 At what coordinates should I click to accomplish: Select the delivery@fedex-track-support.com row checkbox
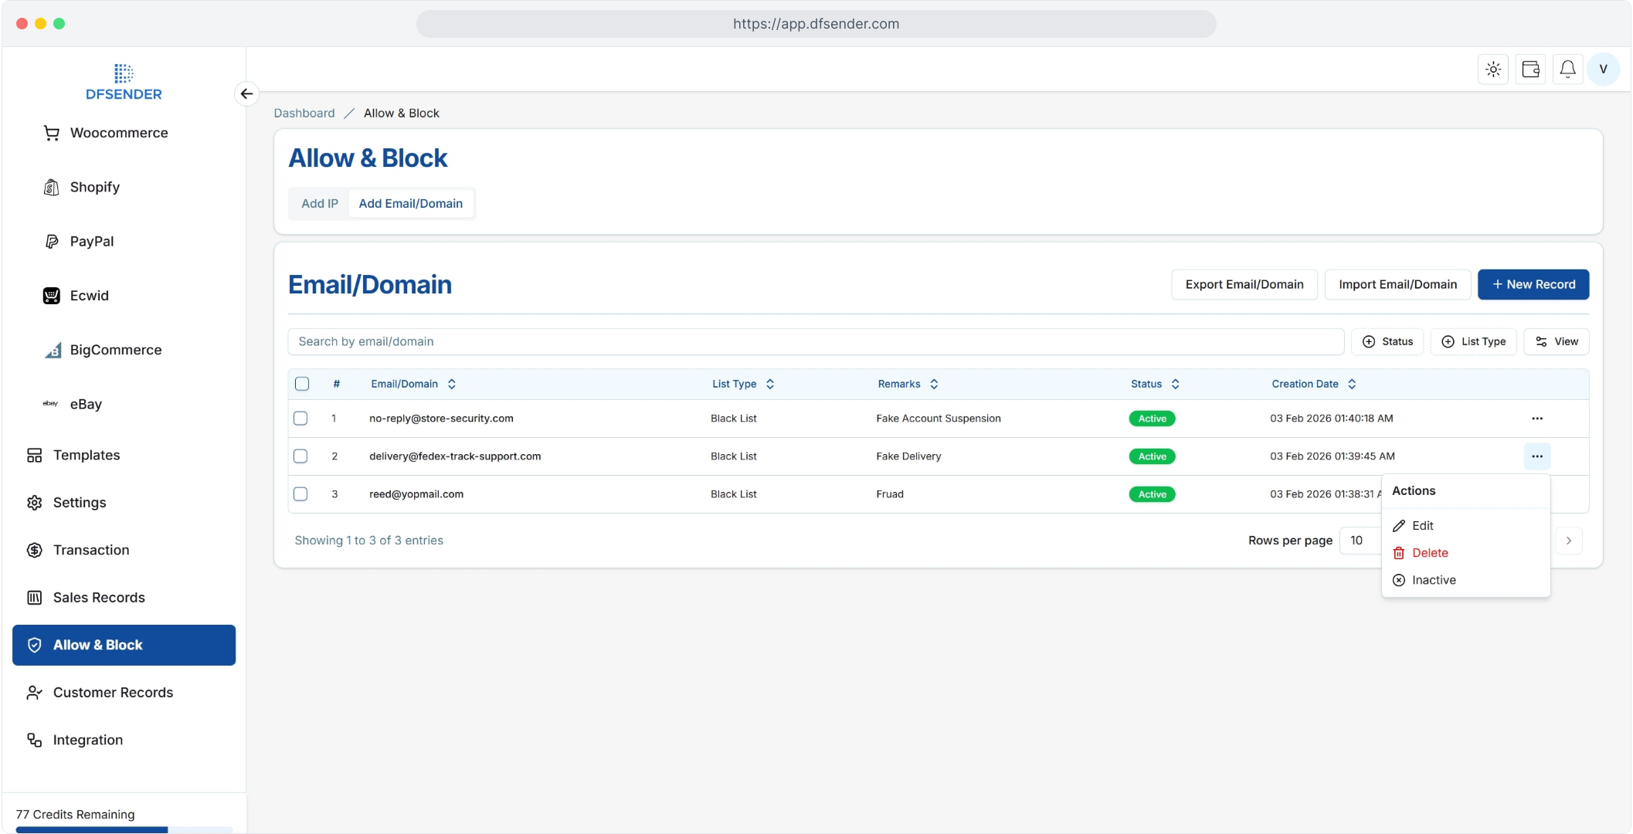coord(300,456)
